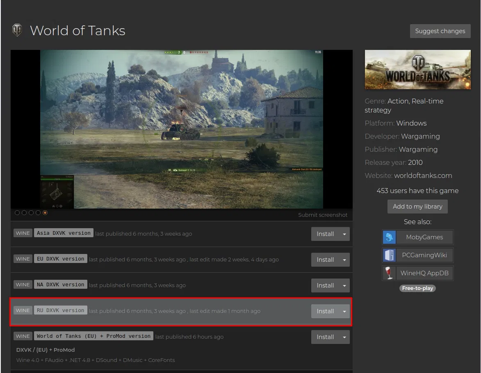481x373 pixels.
Task: Open the WineHQ AppDB wine glass icon
Action: pyautogui.click(x=389, y=273)
